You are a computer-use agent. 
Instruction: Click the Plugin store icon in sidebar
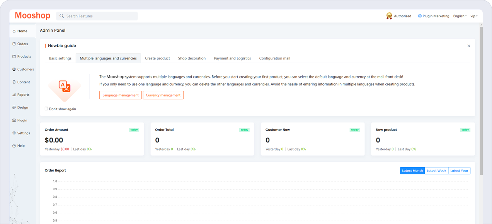click(x=14, y=120)
